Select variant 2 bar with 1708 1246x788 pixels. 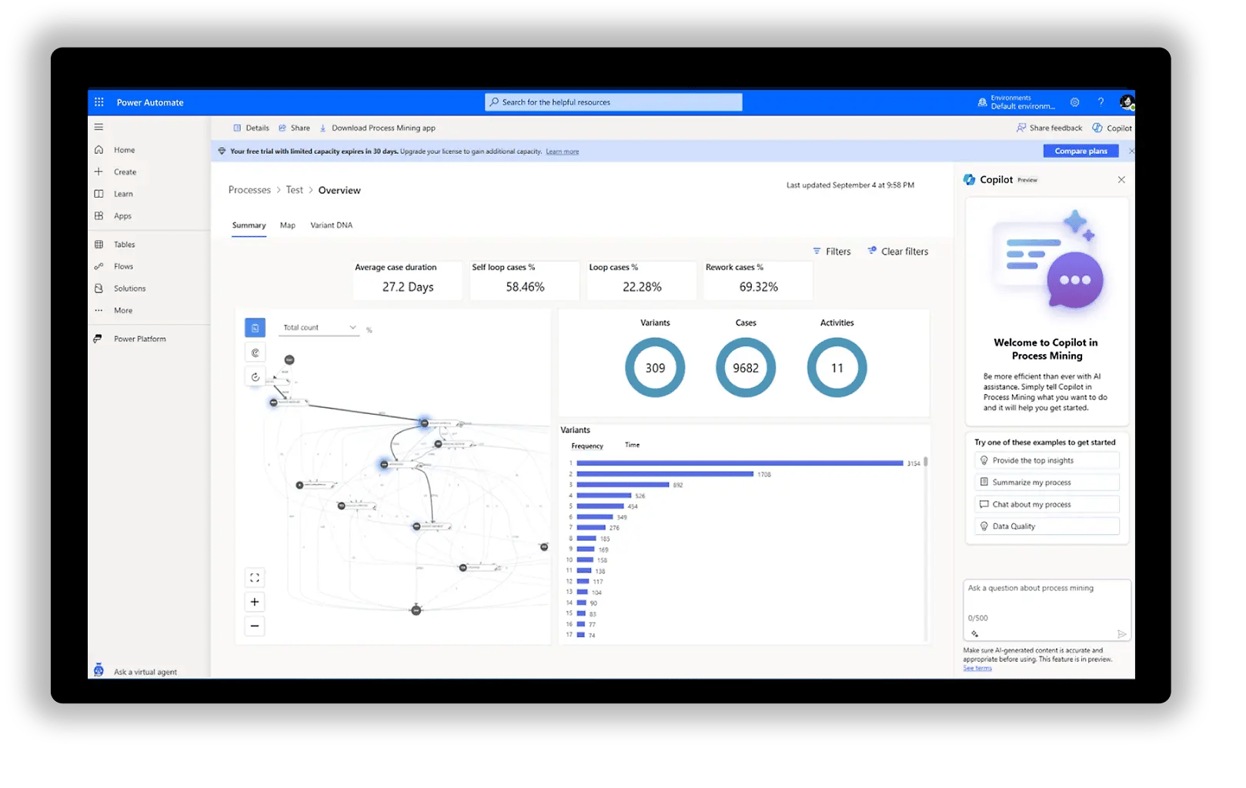tap(665, 474)
